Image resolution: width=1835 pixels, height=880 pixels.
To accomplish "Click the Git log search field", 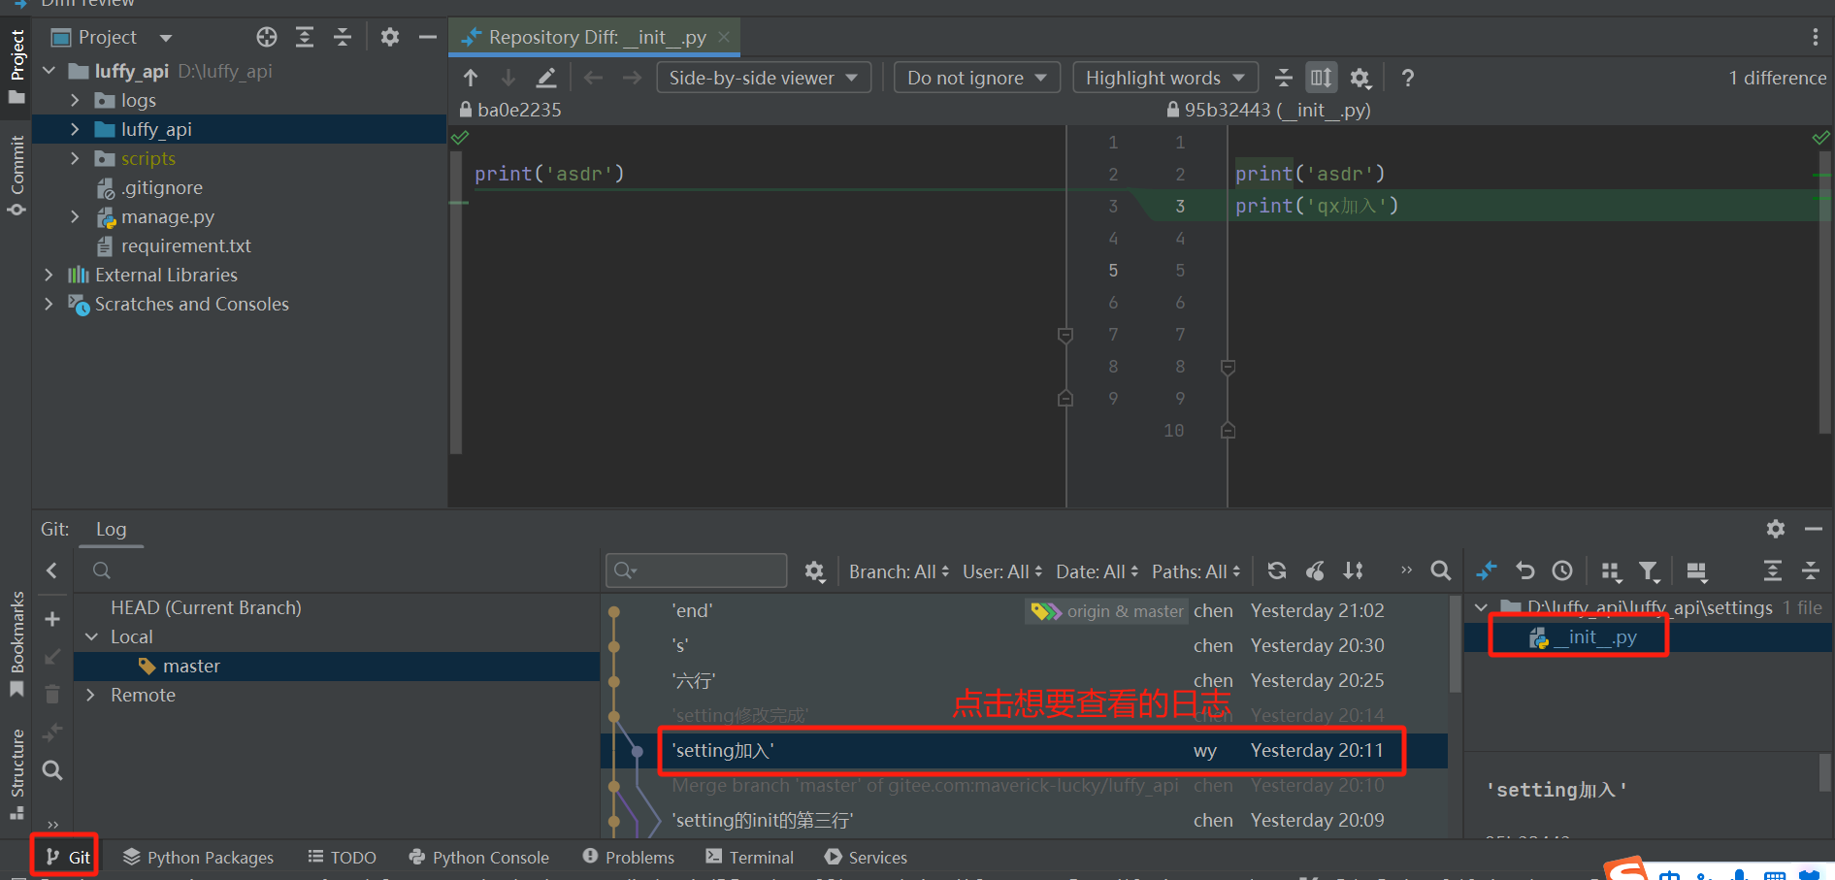I will tap(696, 570).
